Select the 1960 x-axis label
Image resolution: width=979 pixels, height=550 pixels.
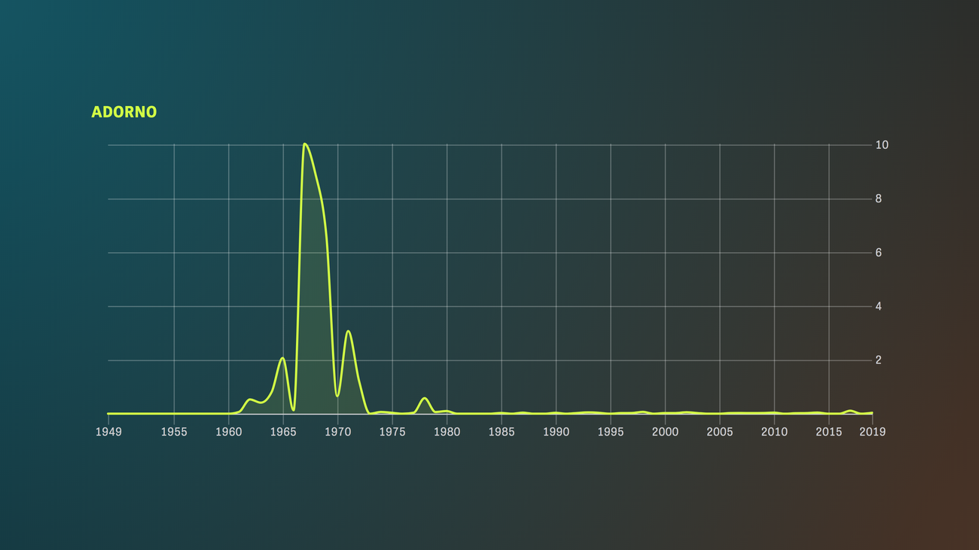(229, 432)
